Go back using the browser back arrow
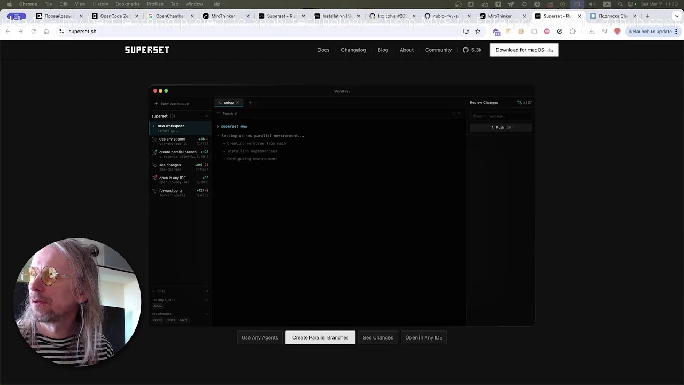The image size is (684, 385). click(x=7, y=32)
